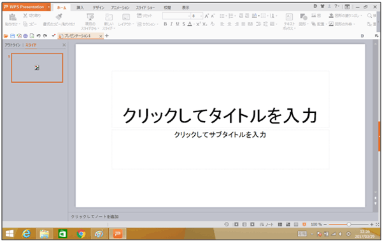Click the title placeholder text
Image resolution: width=382 pixels, height=241 pixels.
point(220,115)
